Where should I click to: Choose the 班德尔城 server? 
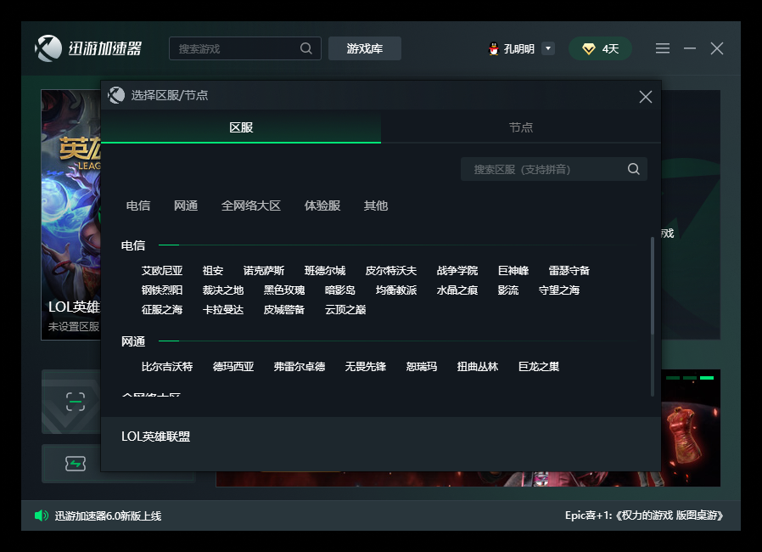click(x=325, y=270)
